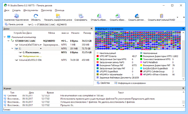Open the Диск menu
Image resolution: width=188 pixels, height=114 pixels.
point(7,10)
